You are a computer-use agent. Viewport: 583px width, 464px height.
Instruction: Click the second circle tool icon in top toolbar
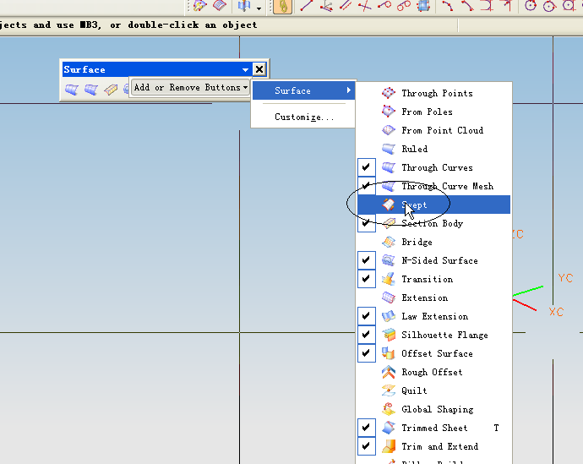click(x=549, y=6)
